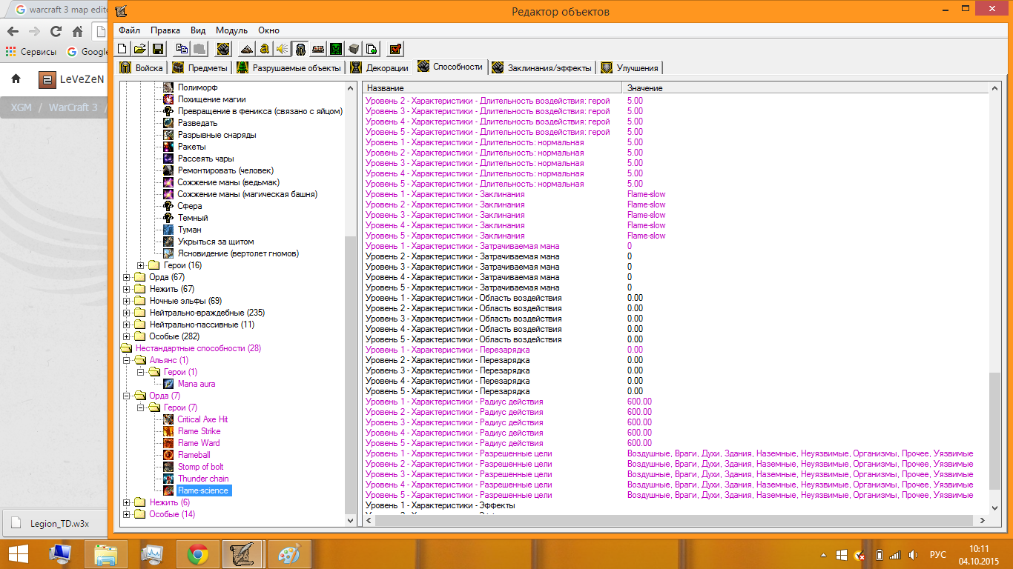Open the Вид menu
The image size is (1013, 569).
[x=198, y=30]
